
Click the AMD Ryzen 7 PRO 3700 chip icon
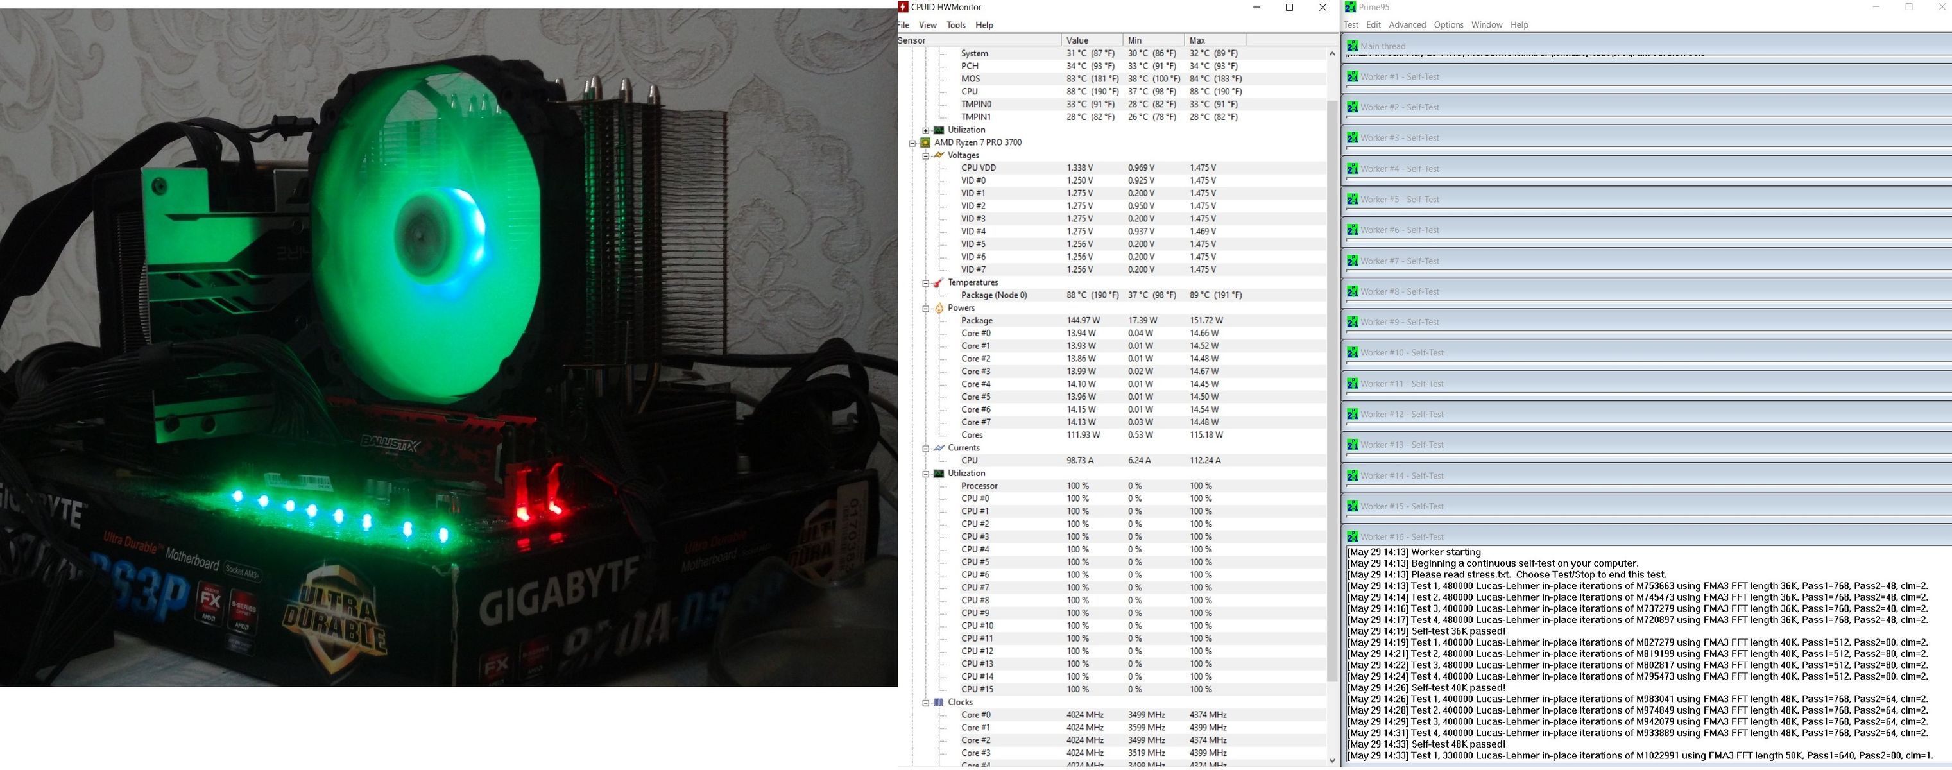coord(925,142)
